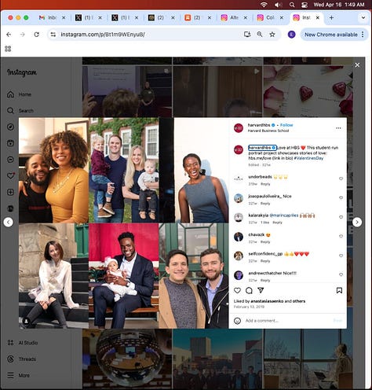Open underbeads profile link
Viewport: 372px width, 390px height.
[260, 177]
